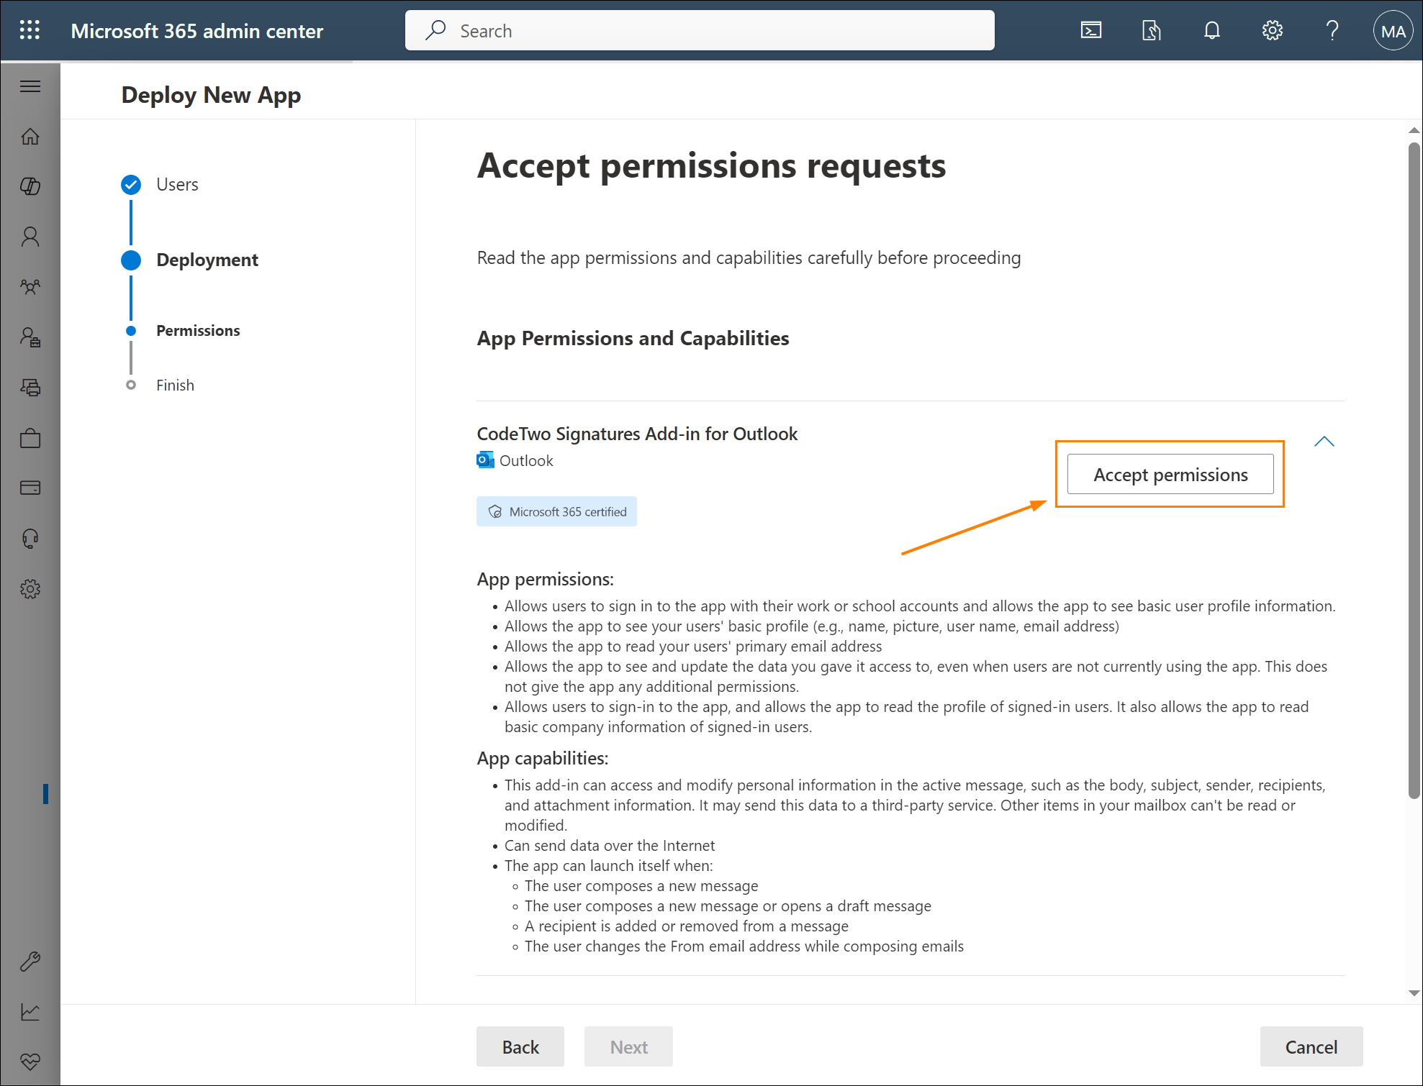Screen dimensions: 1423x1086
Task: Click the 'App capabilities:' label
Action: pyautogui.click(x=543, y=758)
